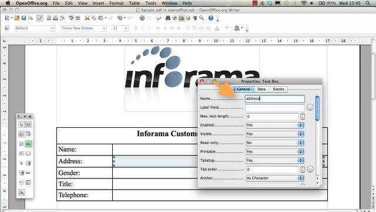Viewport: 376px width, 212px height.
Task: Save the document with the floppy icon
Action: 23,18
